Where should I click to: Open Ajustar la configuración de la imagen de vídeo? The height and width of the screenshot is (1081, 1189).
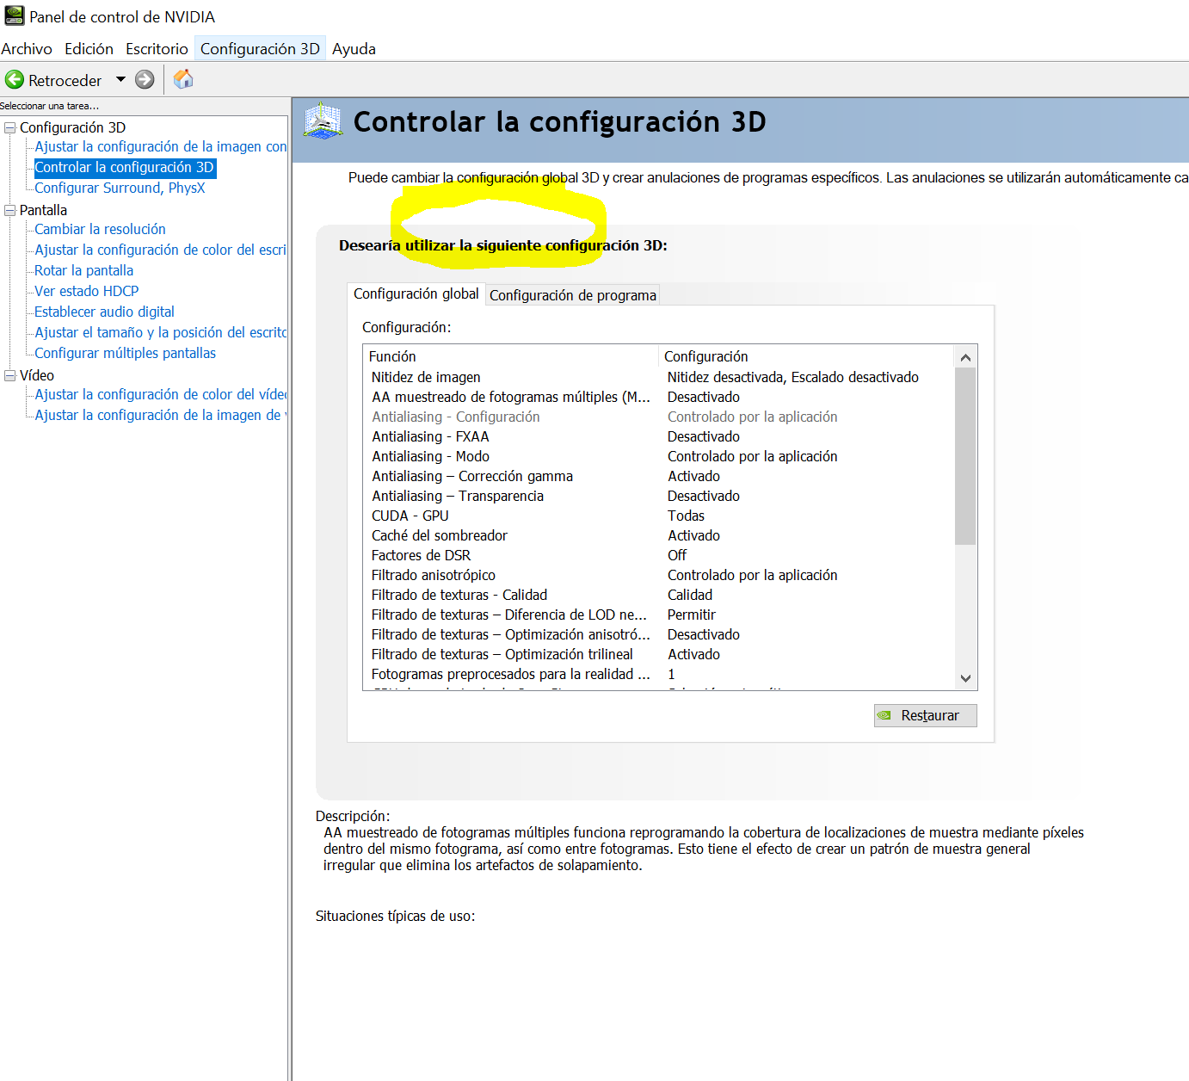160,415
